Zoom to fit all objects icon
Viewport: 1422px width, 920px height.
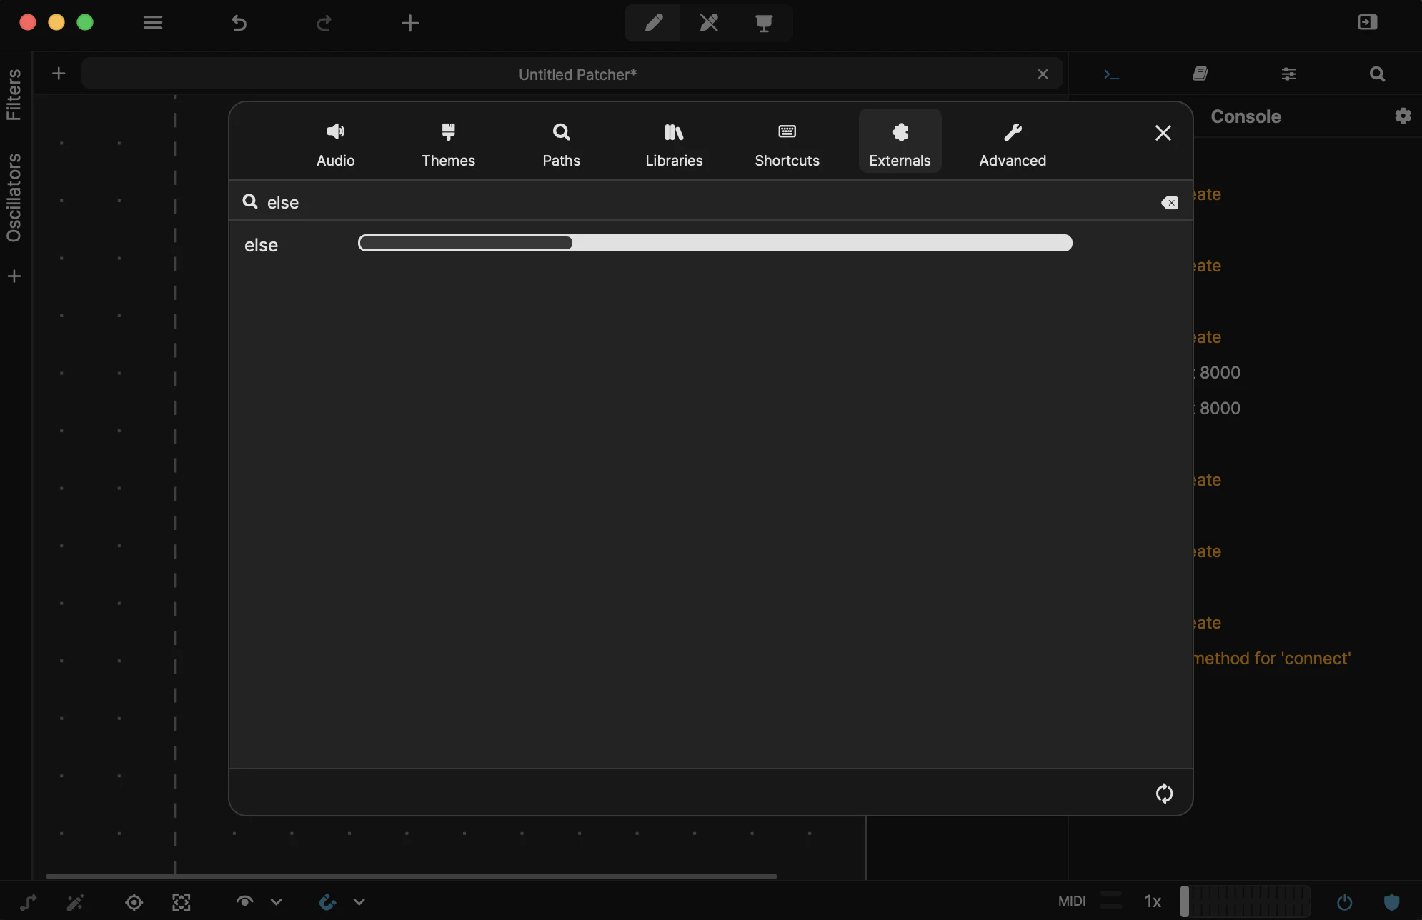click(x=182, y=902)
